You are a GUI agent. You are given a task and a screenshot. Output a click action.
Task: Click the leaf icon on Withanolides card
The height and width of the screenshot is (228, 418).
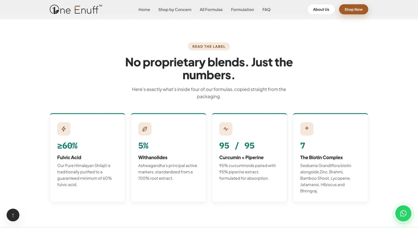[145, 129]
